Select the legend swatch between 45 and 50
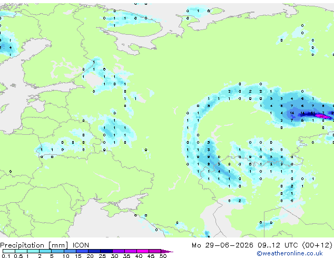This screenshot has width=334, height=258. (155, 251)
